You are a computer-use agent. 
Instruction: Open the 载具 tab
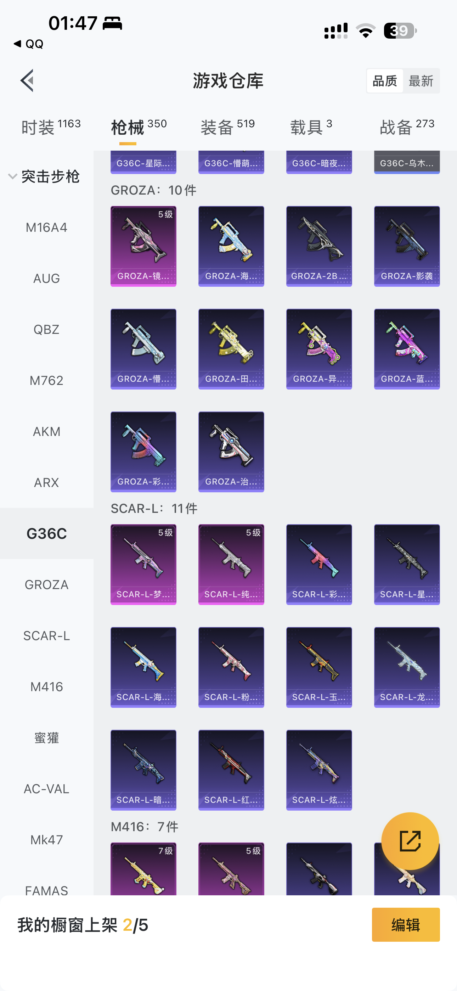(311, 127)
